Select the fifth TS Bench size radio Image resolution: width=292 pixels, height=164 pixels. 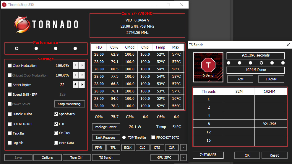[x=272, y=63]
